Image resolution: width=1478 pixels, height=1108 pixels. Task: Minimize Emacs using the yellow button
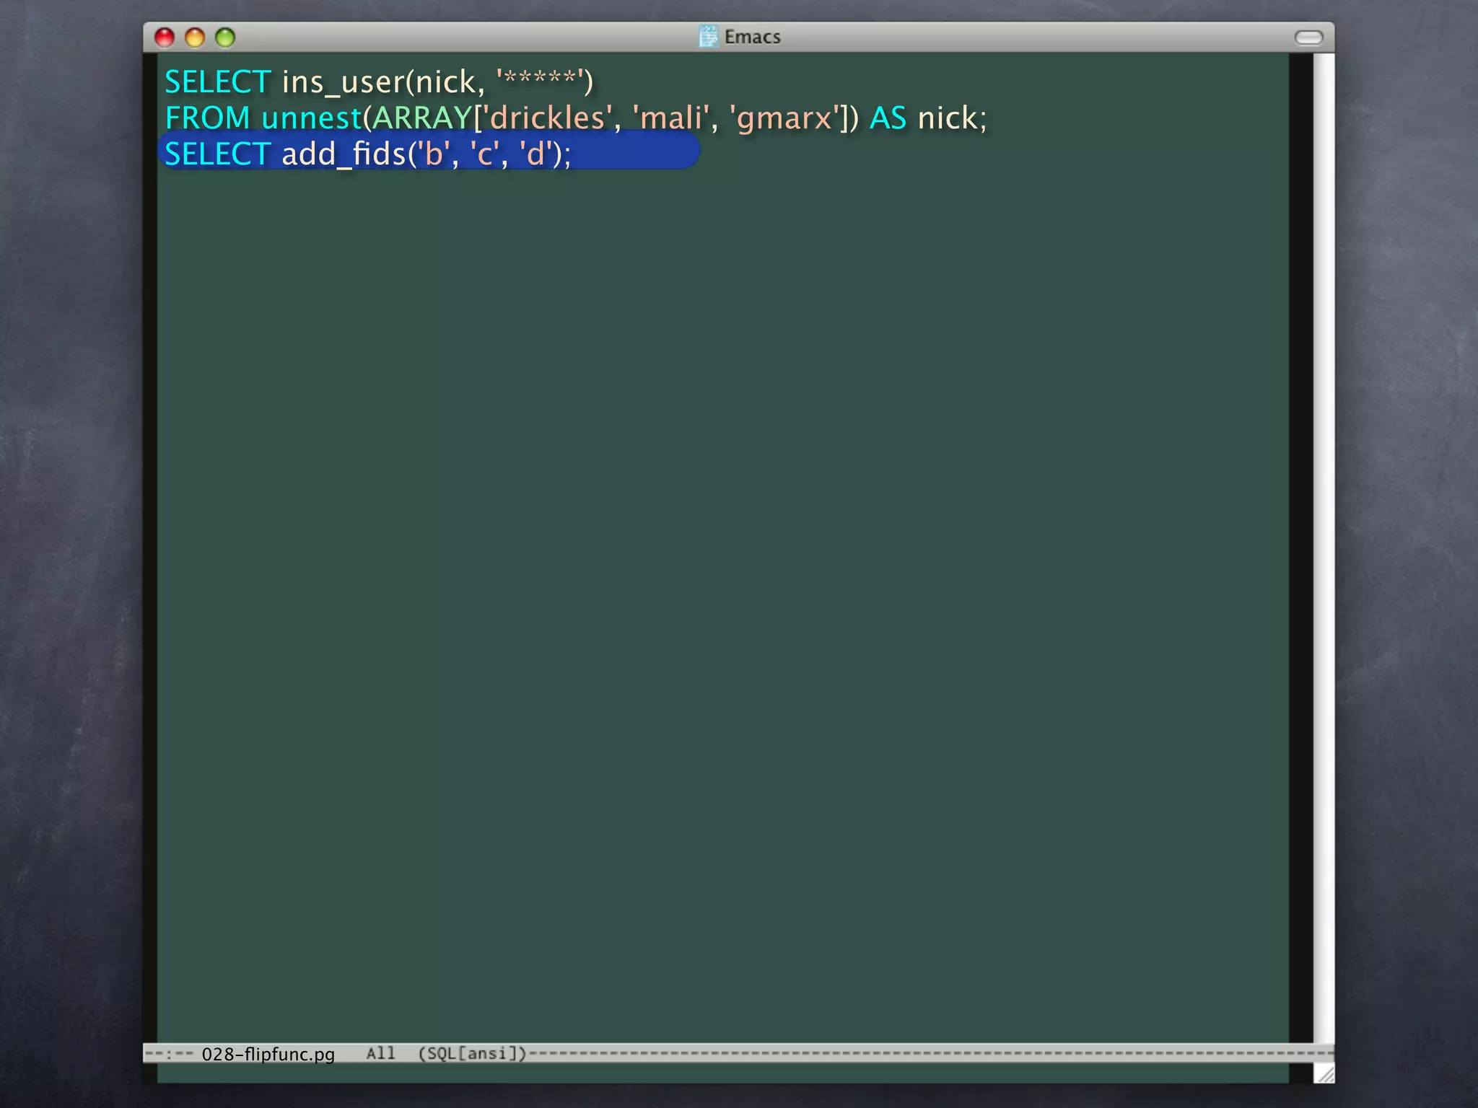(195, 38)
